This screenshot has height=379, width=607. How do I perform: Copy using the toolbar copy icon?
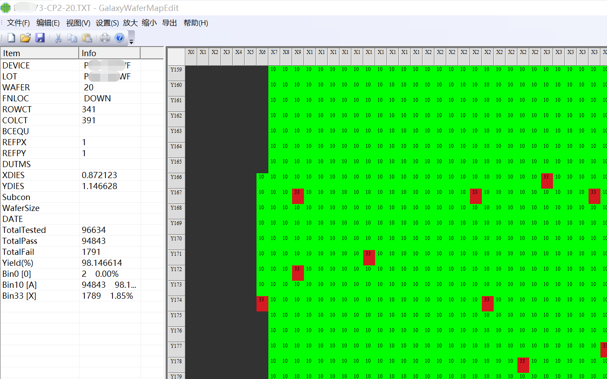72,38
